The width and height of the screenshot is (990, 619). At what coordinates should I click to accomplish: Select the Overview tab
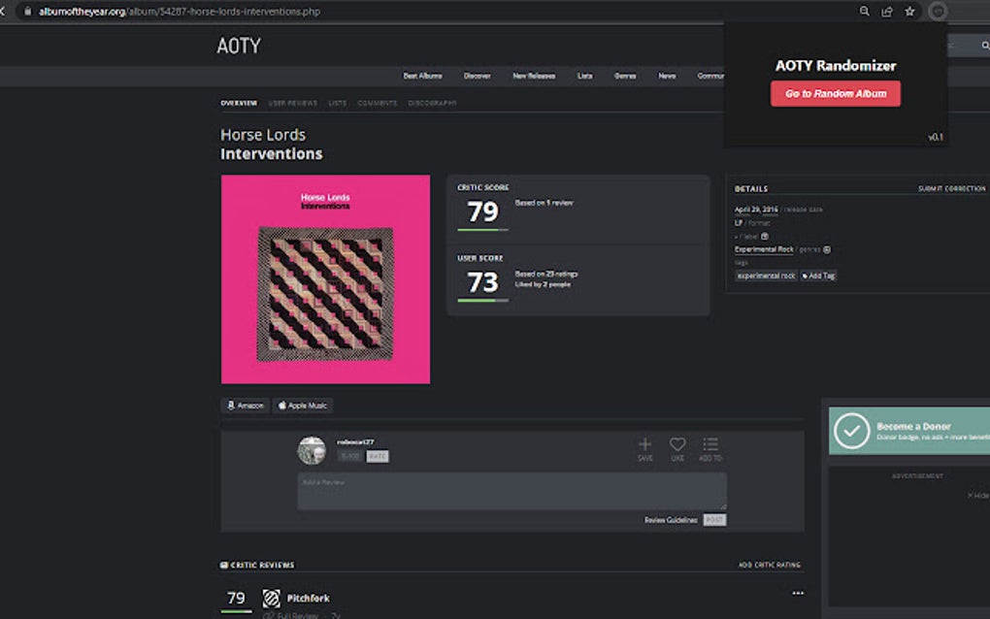[x=239, y=103]
